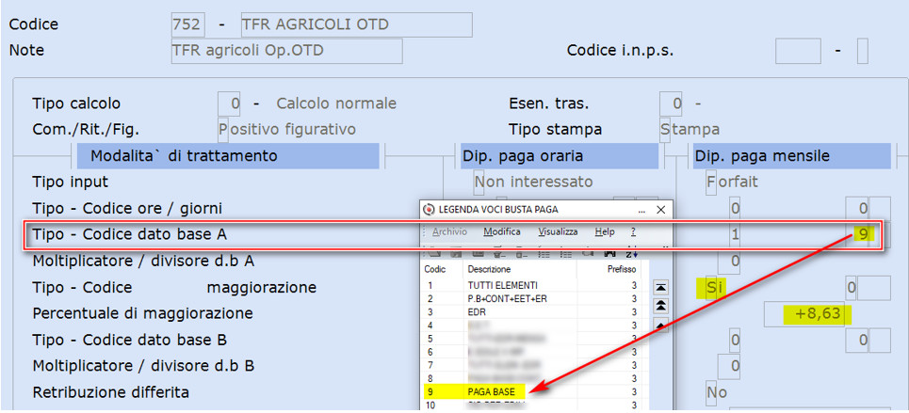Open the Visualizza menu
Viewport: 909px width, 413px height.
click(558, 231)
